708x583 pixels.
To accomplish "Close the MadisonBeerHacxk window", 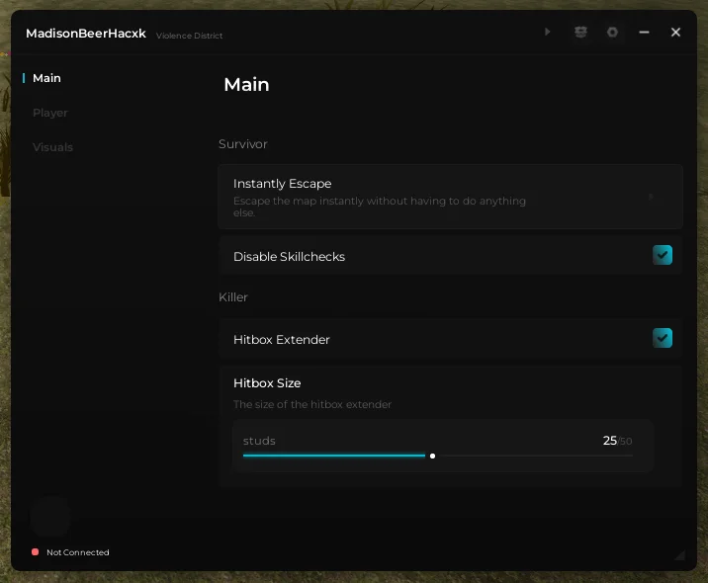I will [x=676, y=33].
